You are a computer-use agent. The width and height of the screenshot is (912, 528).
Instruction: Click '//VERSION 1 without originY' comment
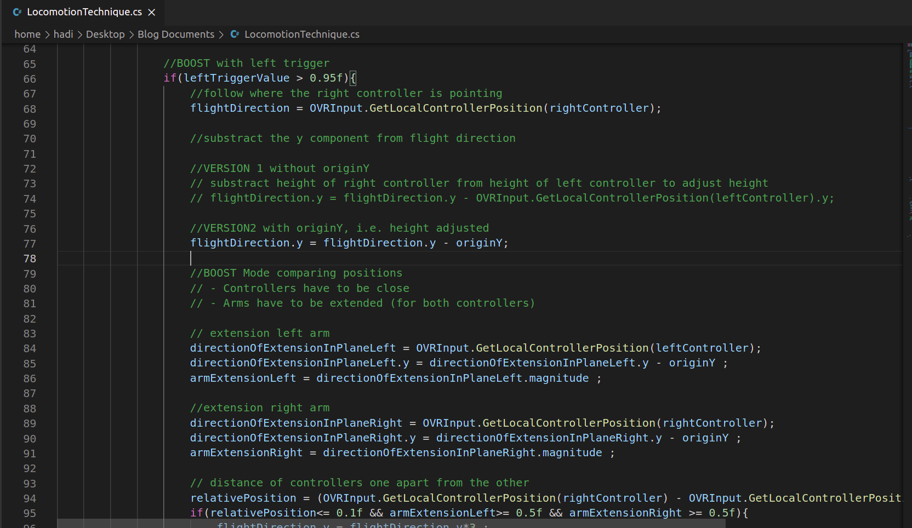coord(280,168)
